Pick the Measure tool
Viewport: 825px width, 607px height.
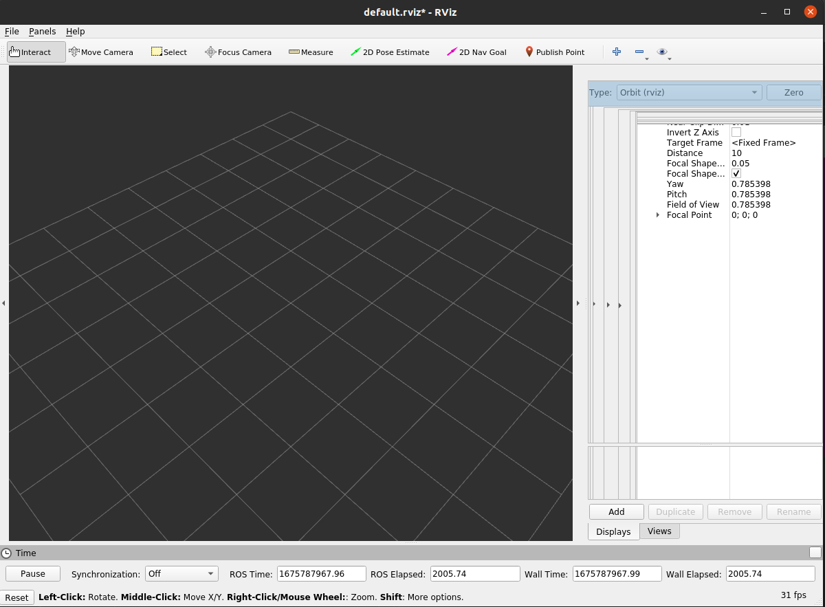(311, 52)
